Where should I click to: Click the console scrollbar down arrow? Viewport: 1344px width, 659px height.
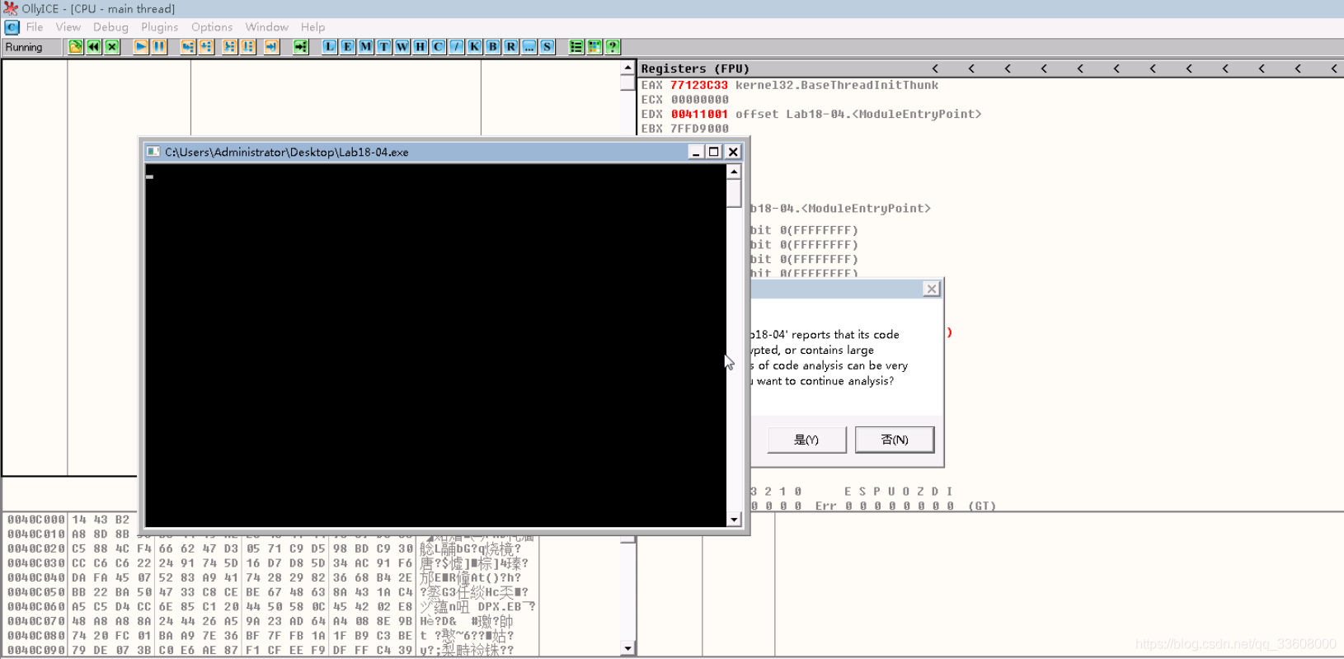(x=734, y=520)
